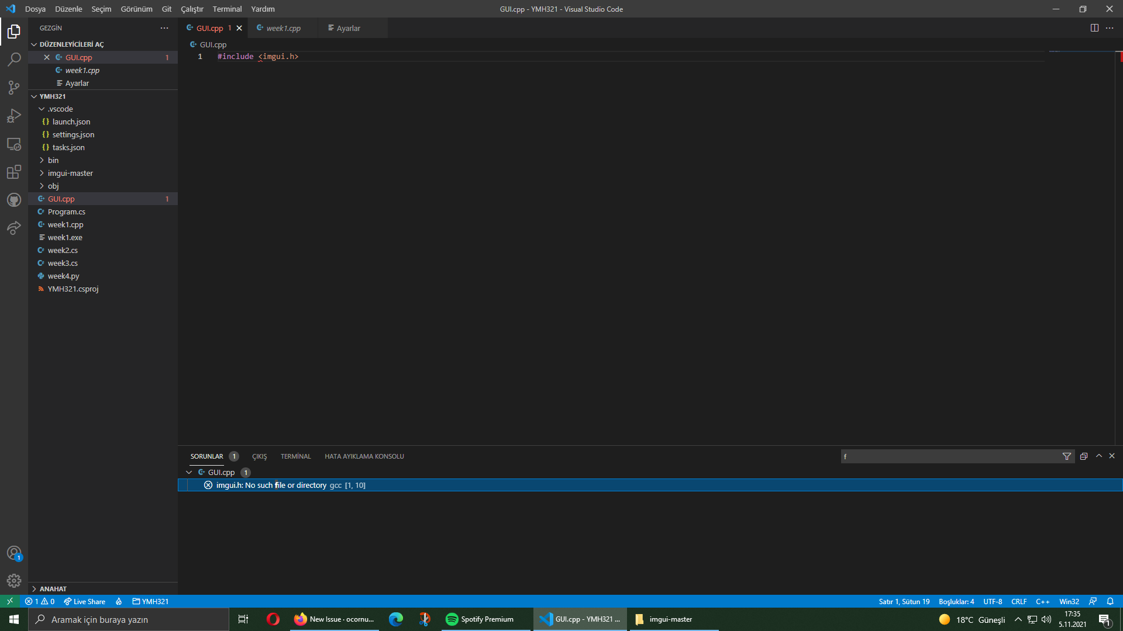Open the Remote Explorer view
Image resolution: width=1123 pixels, height=631 pixels.
pos(14,144)
